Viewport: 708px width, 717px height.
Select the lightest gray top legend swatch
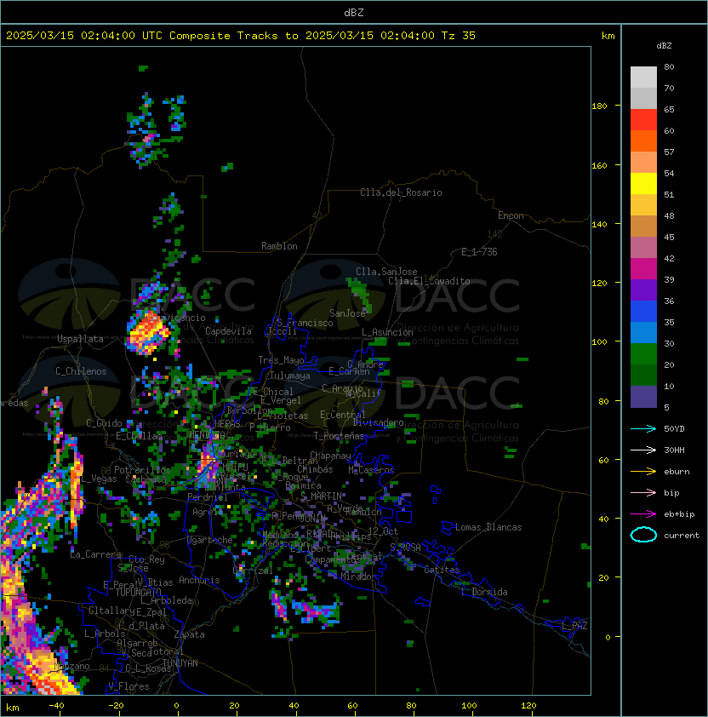pyautogui.click(x=643, y=77)
